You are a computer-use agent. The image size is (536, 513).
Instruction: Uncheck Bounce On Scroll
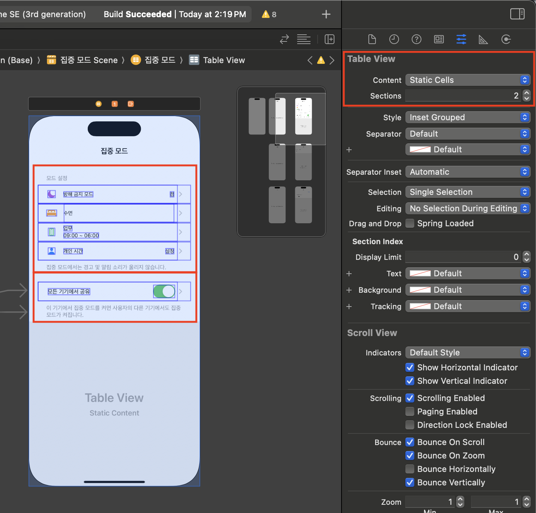(410, 442)
